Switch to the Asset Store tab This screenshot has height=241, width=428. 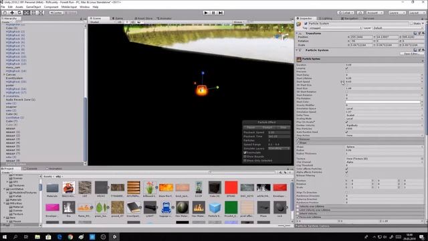(x=143, y=18)
